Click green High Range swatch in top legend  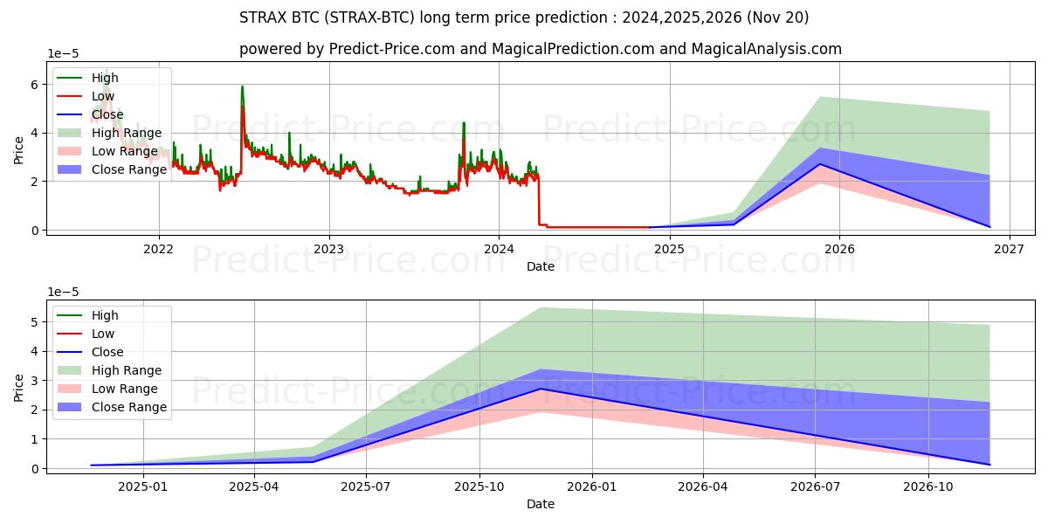[71, 133]
